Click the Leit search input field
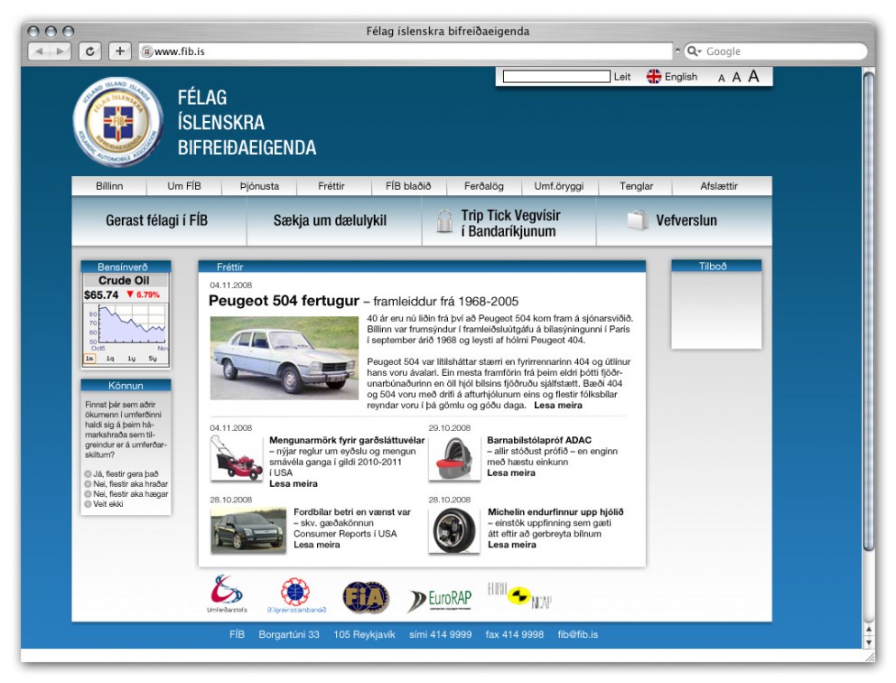Viewport: 896px width, 683px height. (556, 77)
